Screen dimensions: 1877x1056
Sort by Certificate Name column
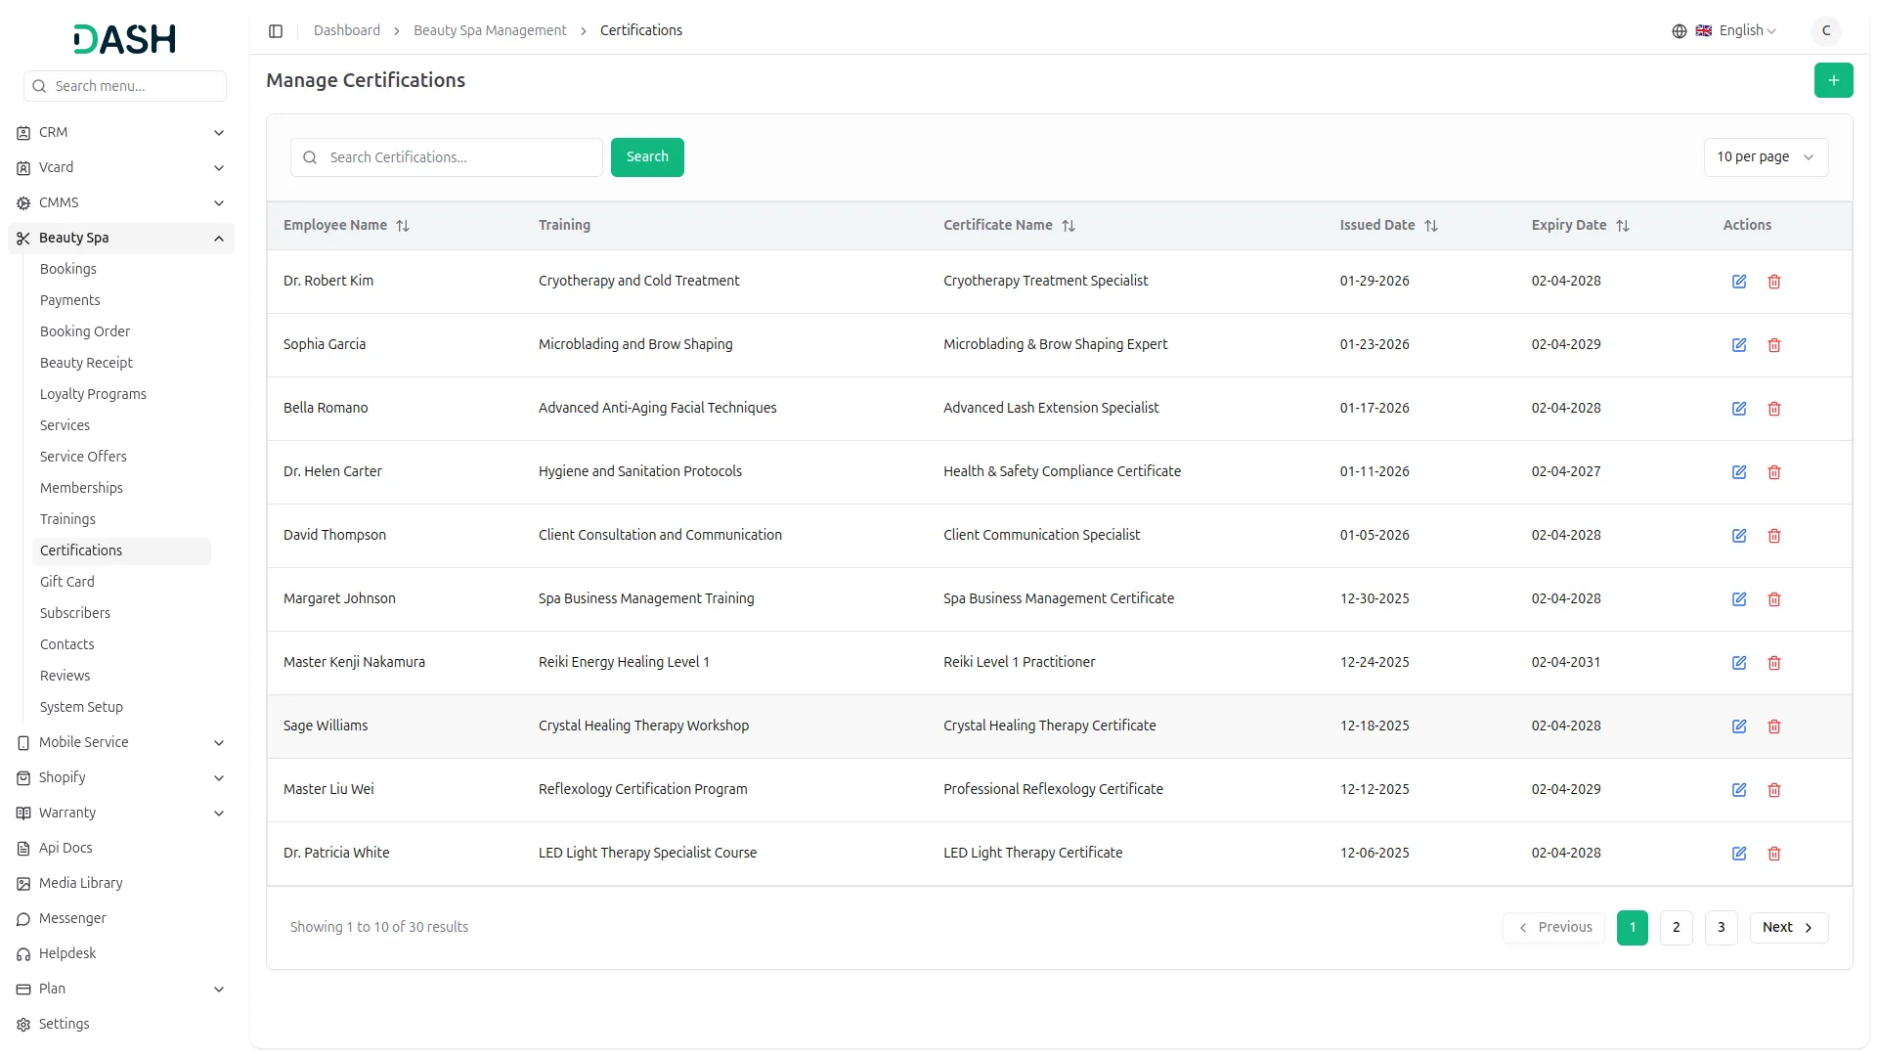tap(1009, 225)
